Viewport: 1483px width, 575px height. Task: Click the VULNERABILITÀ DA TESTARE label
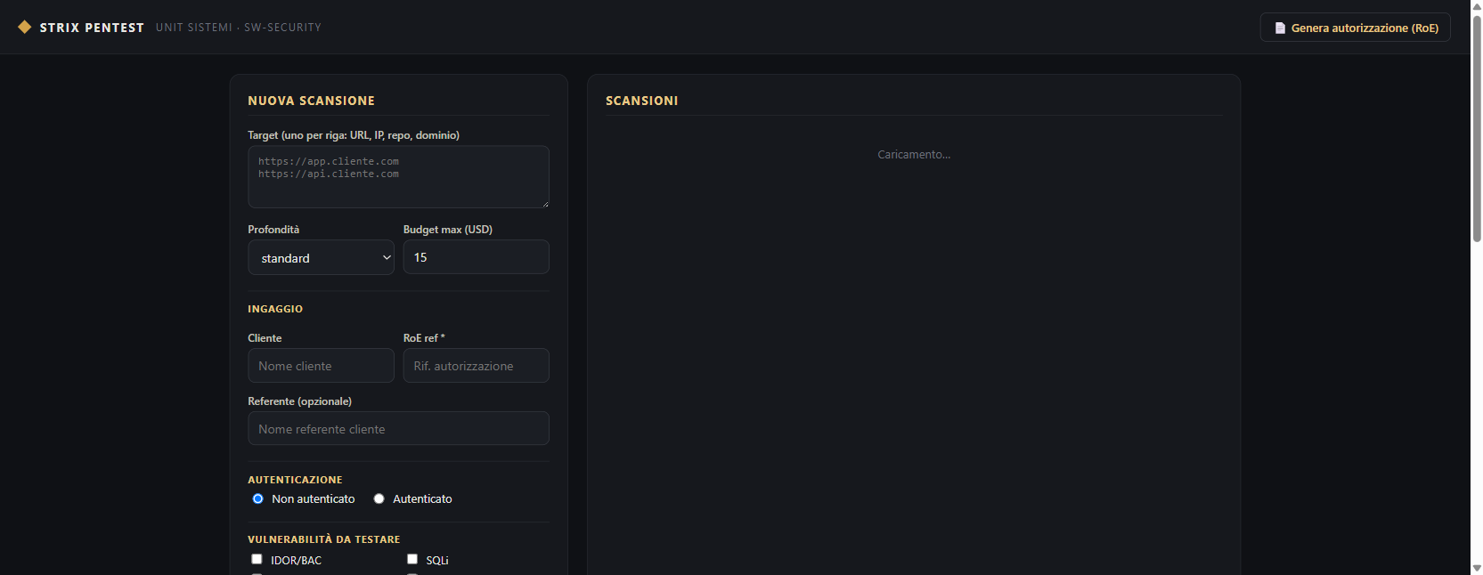tap(324, 539)
